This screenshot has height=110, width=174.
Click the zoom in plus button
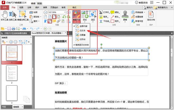[69, 12]
